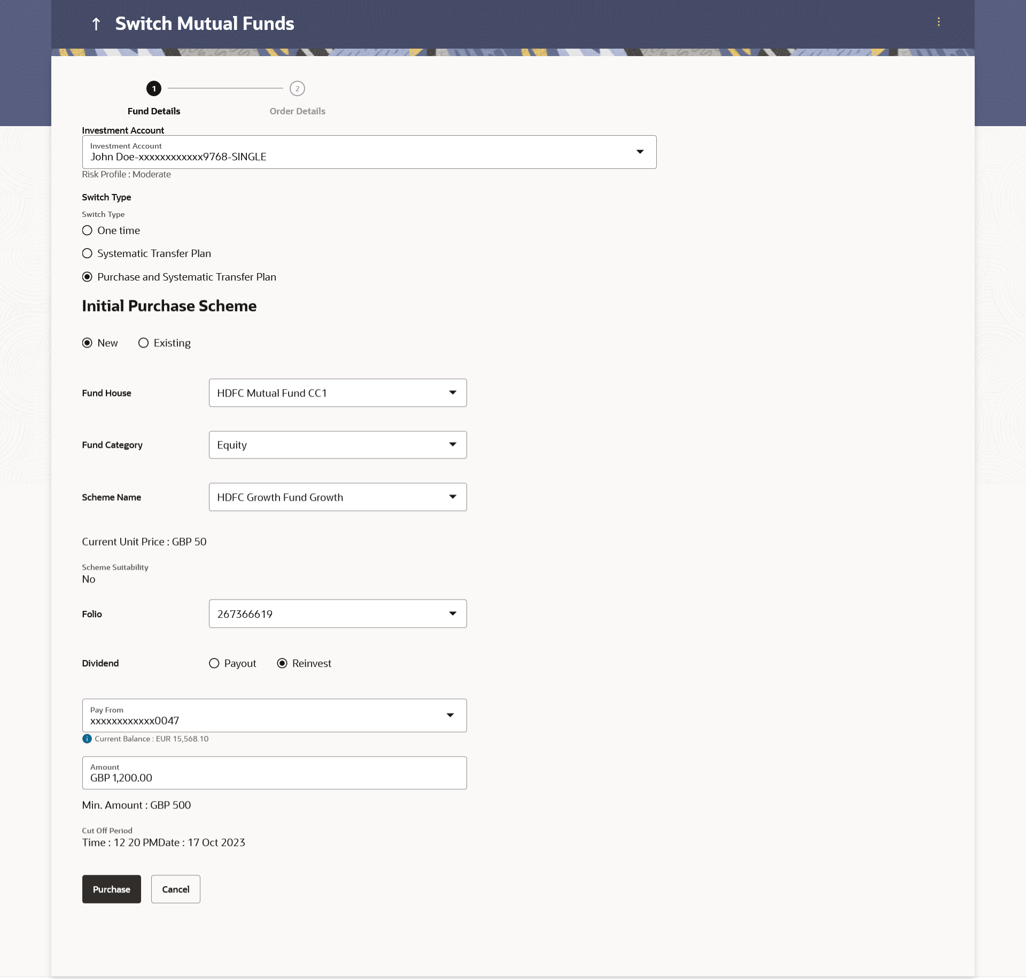Select Existing purchase scheme option
This screenshot has height=979, width=1026.
pos(143,343)
